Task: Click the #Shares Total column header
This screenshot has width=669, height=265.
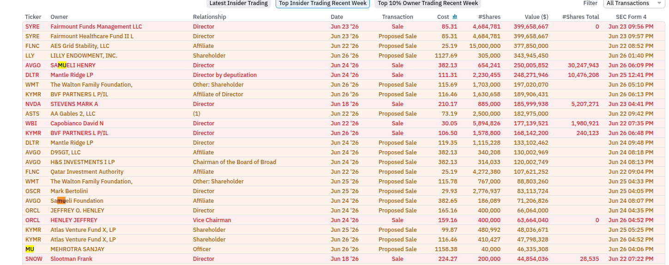Action: 580,17
